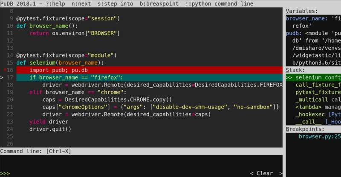Click the Stack panel header

point(295,70)
